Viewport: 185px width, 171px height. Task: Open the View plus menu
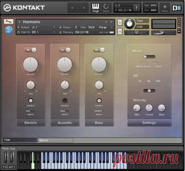point(165,8)
